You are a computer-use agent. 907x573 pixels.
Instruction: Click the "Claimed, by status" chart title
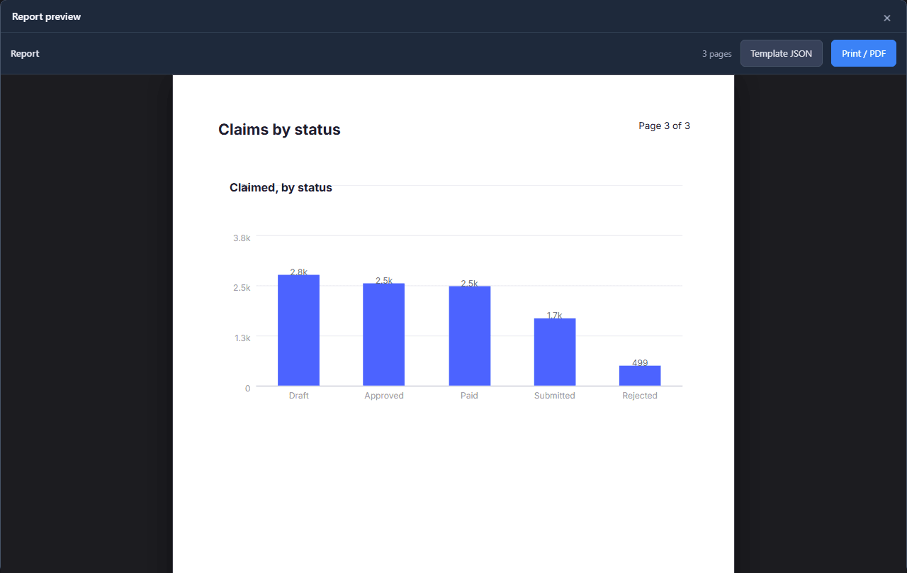(x=281, y=188)
